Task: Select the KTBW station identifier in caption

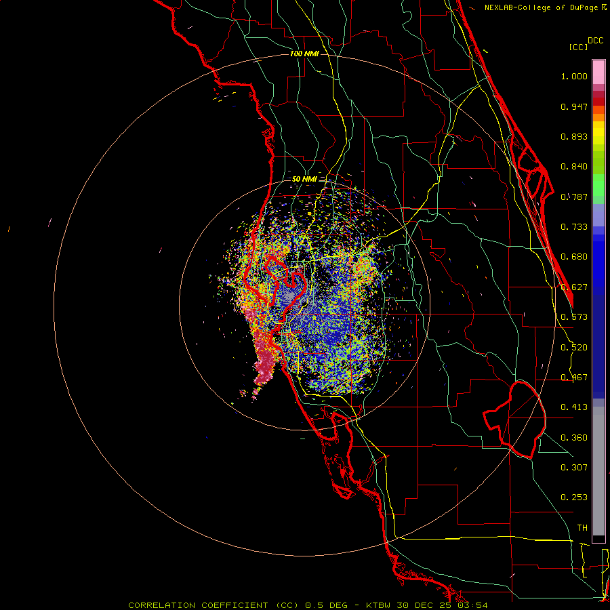Action: 378,605
